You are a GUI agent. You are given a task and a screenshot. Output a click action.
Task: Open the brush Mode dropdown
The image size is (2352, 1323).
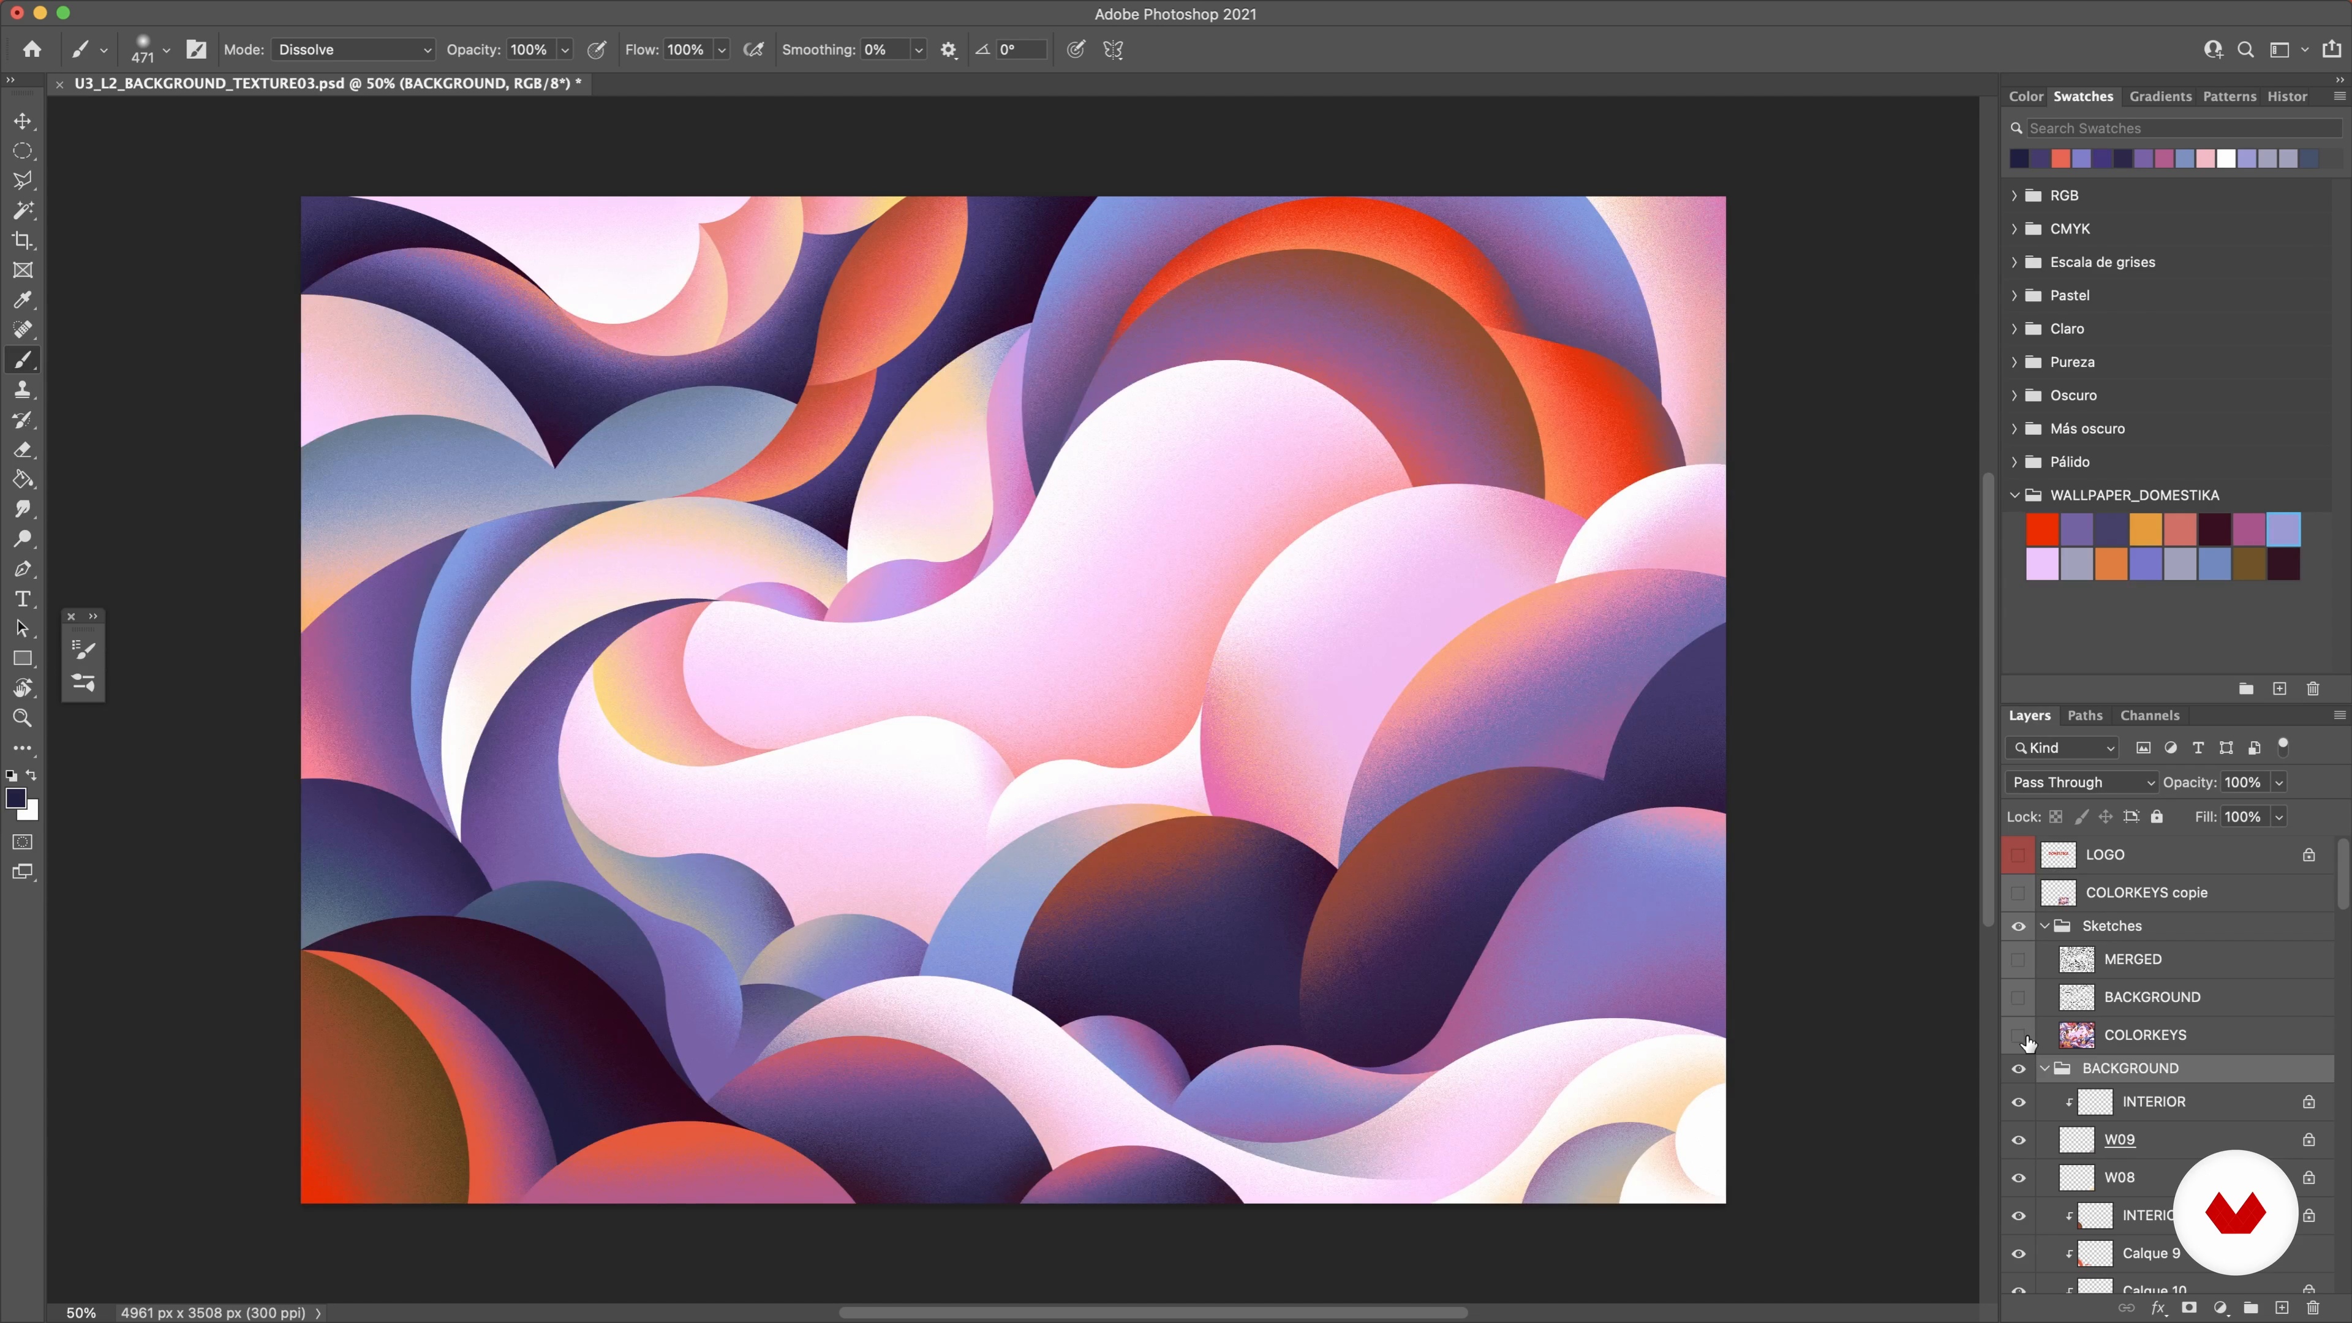tap(352, 50)
